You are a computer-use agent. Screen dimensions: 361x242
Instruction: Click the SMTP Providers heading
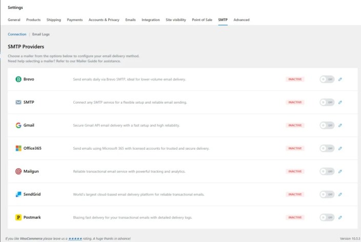26,47
